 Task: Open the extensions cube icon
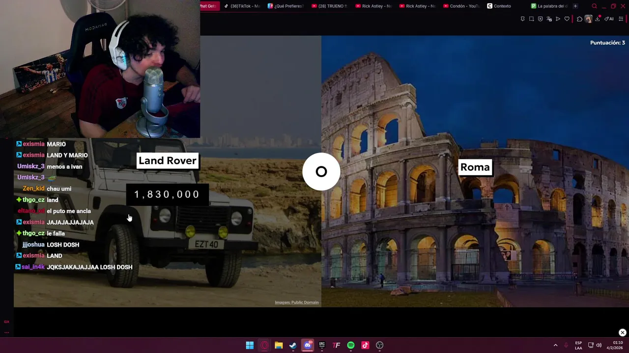click(x=579, y=19)
